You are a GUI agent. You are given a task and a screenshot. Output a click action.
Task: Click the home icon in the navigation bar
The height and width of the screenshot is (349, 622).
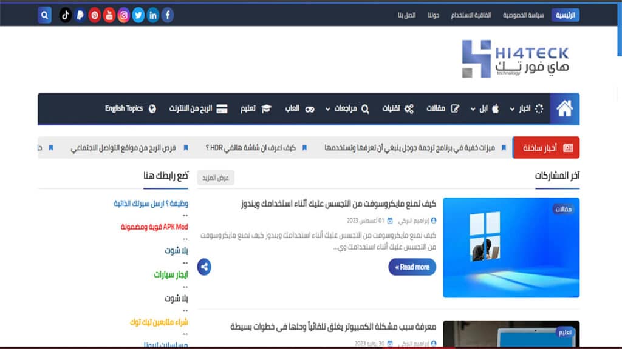pos(564,109)
